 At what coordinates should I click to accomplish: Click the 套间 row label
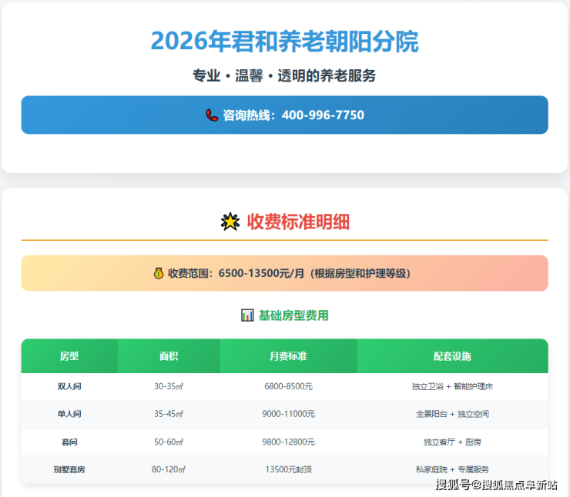(x=69, y=442)
